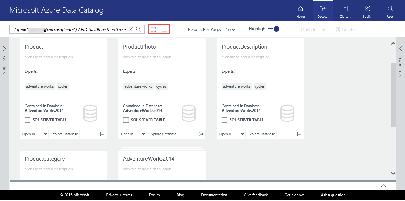The height and width of the screenshot is (201, 405).
Task: Open Results Per Page dropdown
Action: 230,29
